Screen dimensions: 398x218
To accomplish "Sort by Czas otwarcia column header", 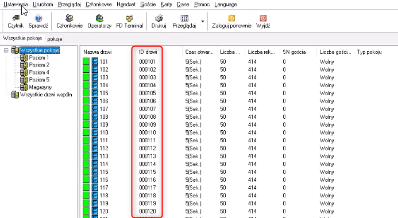I will (x=199, y=52).
